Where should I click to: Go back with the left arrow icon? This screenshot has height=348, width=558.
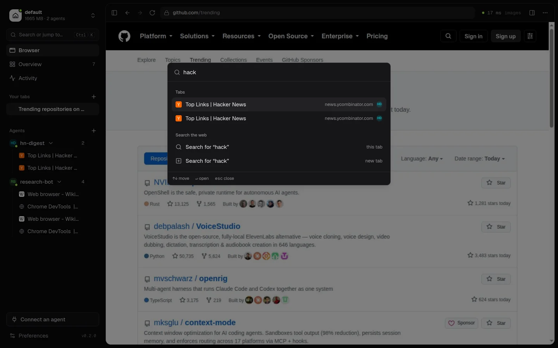[x=127, y=13]
